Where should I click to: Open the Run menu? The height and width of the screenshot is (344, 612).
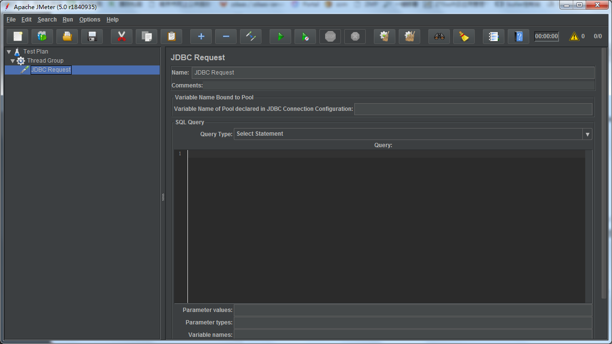pos(68,20)
